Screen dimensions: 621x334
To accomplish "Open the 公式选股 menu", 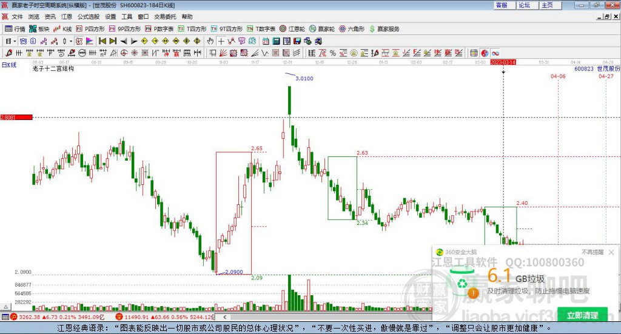I will click(88, 17).
